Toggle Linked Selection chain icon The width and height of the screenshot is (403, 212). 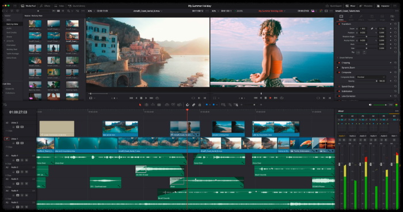coord(193,105)
